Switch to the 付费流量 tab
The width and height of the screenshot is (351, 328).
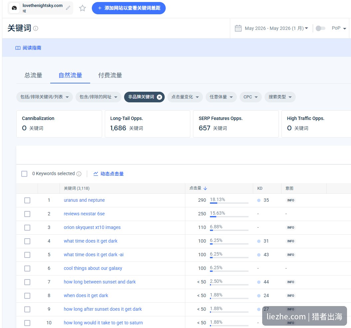pyautogui.click(x=110, y=75)
